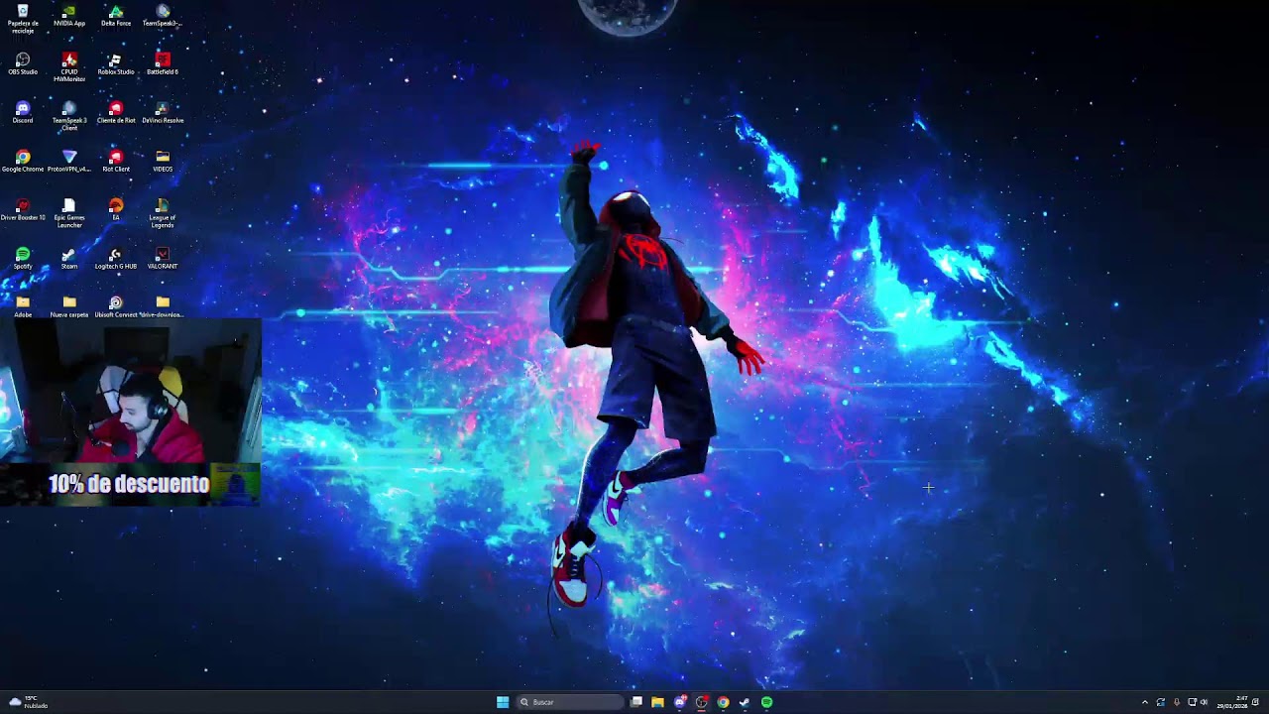Select the OBS Studio desktop shortcut

(23, 64)
